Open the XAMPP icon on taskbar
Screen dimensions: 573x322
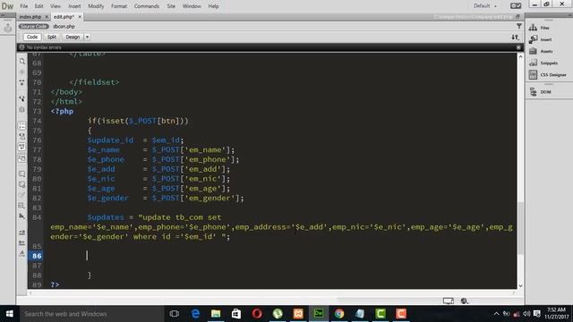298,314
